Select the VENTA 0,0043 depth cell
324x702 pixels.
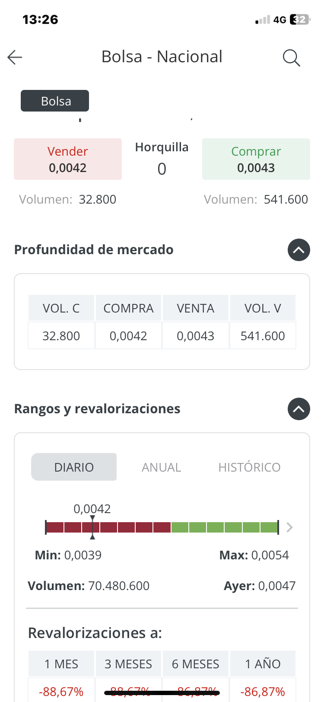[196, 336]
